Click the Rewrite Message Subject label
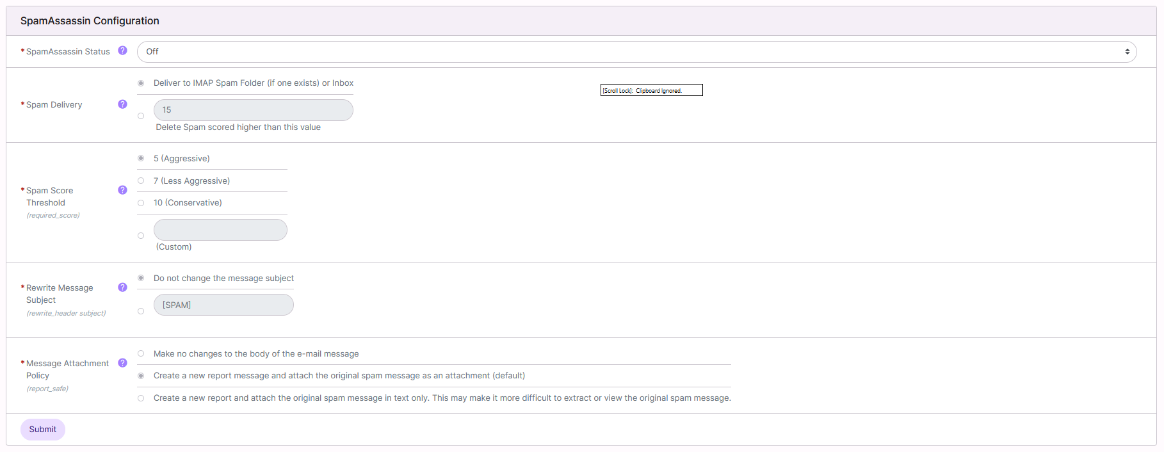Image resolution: width=1164 pixels, height=452 pixels. click(x=60, y=294)
